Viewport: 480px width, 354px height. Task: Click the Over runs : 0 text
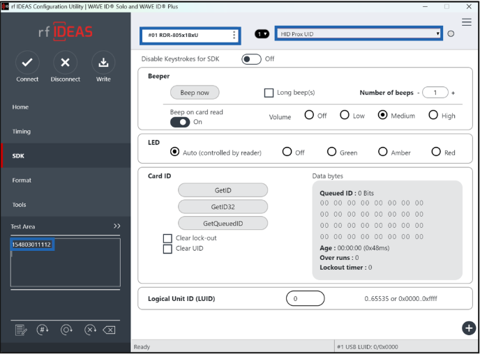(339, 258)
